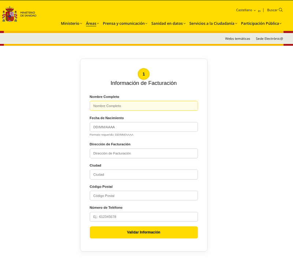
Task: Click the yellow step 1 circle badge
Action: 144,74
